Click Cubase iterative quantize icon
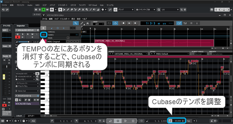 coord(181,10)
